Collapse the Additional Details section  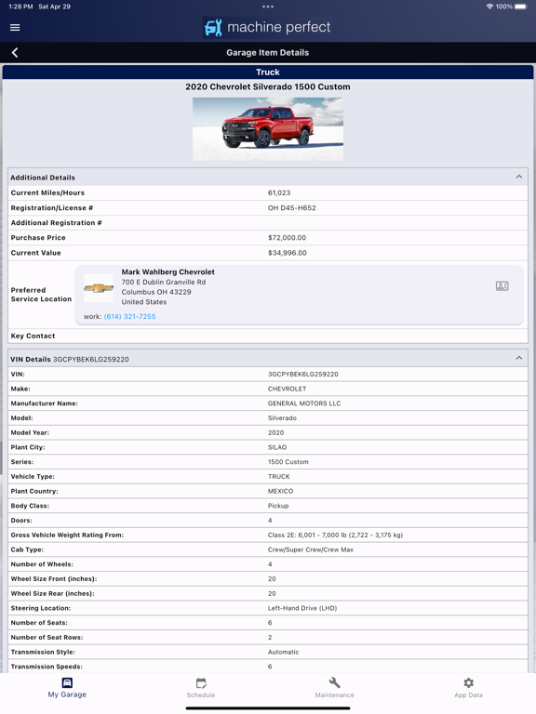point(518,177)
